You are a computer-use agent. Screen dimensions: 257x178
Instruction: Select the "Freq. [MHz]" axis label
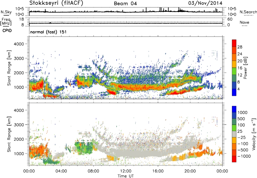(x=6, y=22)
